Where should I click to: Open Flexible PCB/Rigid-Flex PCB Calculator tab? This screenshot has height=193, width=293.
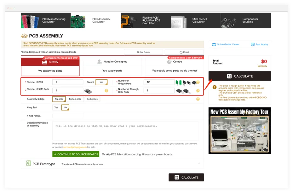coord(146,21)
